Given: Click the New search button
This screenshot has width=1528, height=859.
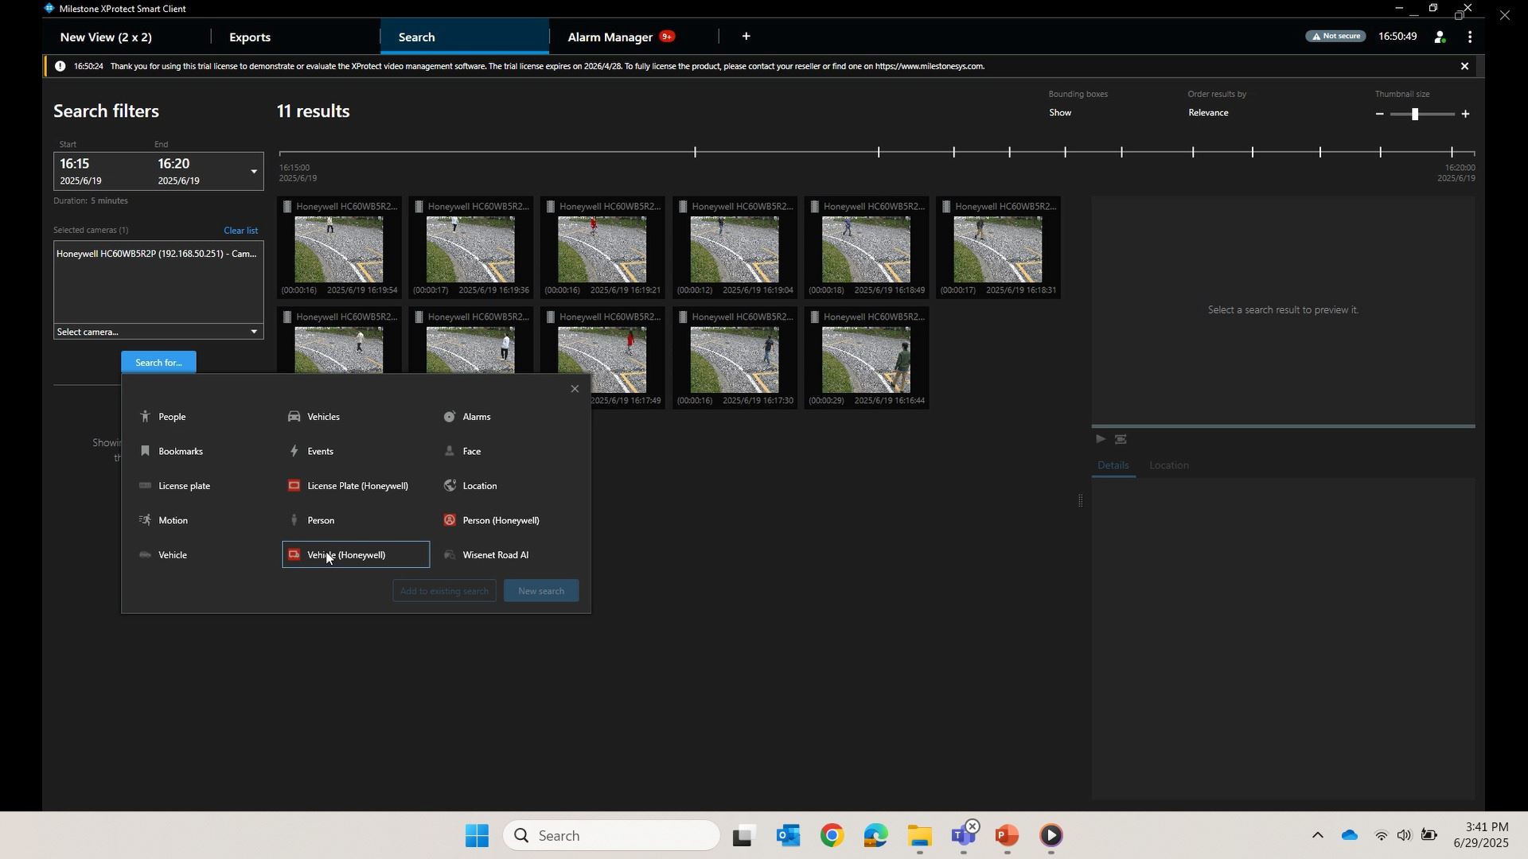Looking at the screenshot, I should tap(541, 591).
